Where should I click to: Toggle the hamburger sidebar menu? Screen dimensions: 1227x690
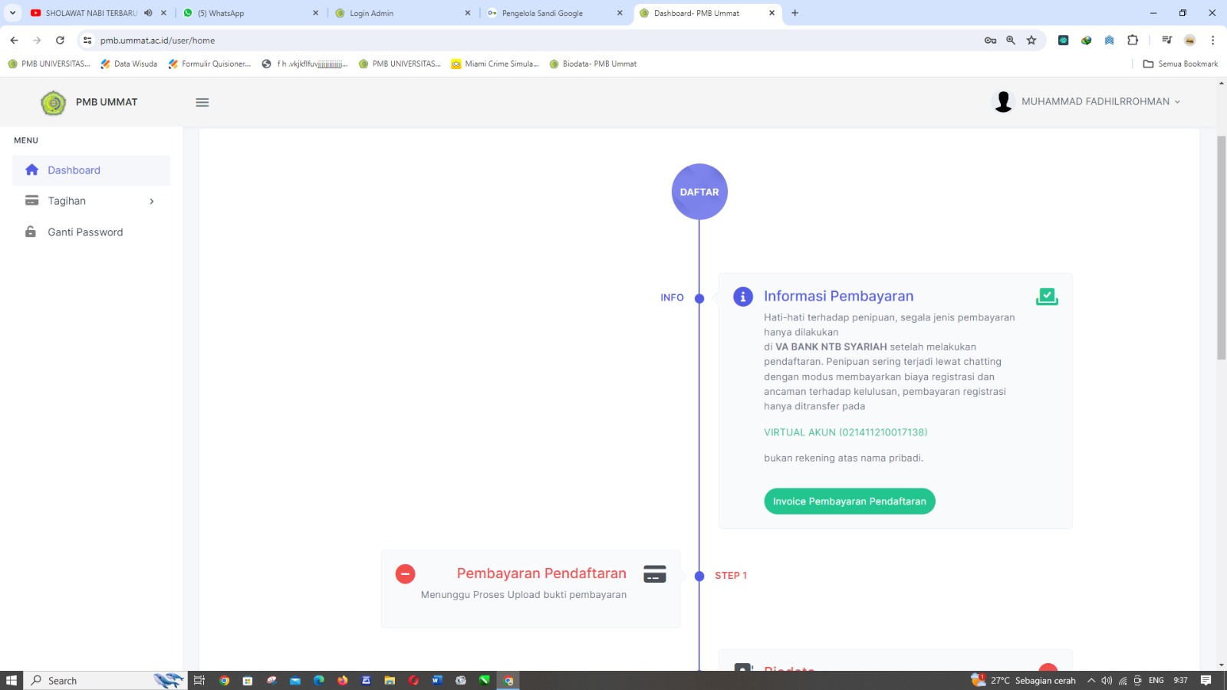point(202,103)
